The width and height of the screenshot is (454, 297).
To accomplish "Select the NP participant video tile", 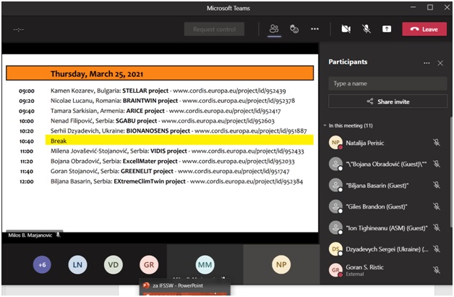I will [280, 265].
